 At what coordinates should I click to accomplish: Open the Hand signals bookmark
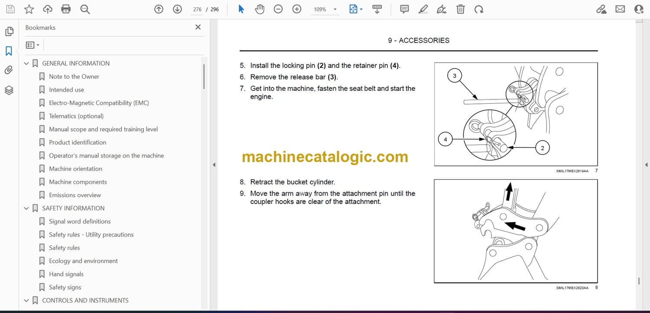[x=66, y=274]
